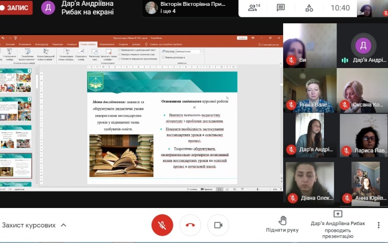Click Репетиція часу icon

point(94,52)
